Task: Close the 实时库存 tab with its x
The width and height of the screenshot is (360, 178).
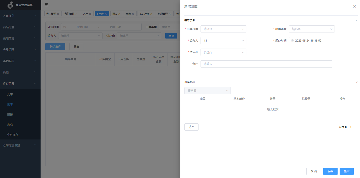Action: point(151,14)
